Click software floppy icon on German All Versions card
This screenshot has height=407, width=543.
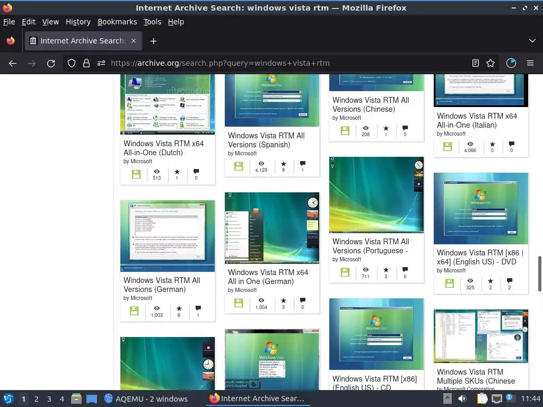pyautogui.click(x=134, y=311)
